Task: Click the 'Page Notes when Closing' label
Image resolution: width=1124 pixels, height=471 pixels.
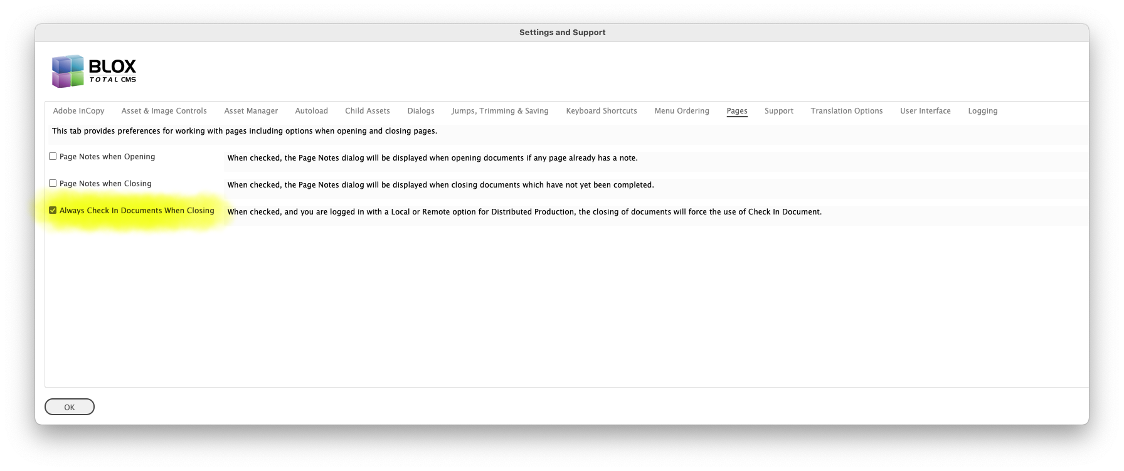Action: point(105,184)
